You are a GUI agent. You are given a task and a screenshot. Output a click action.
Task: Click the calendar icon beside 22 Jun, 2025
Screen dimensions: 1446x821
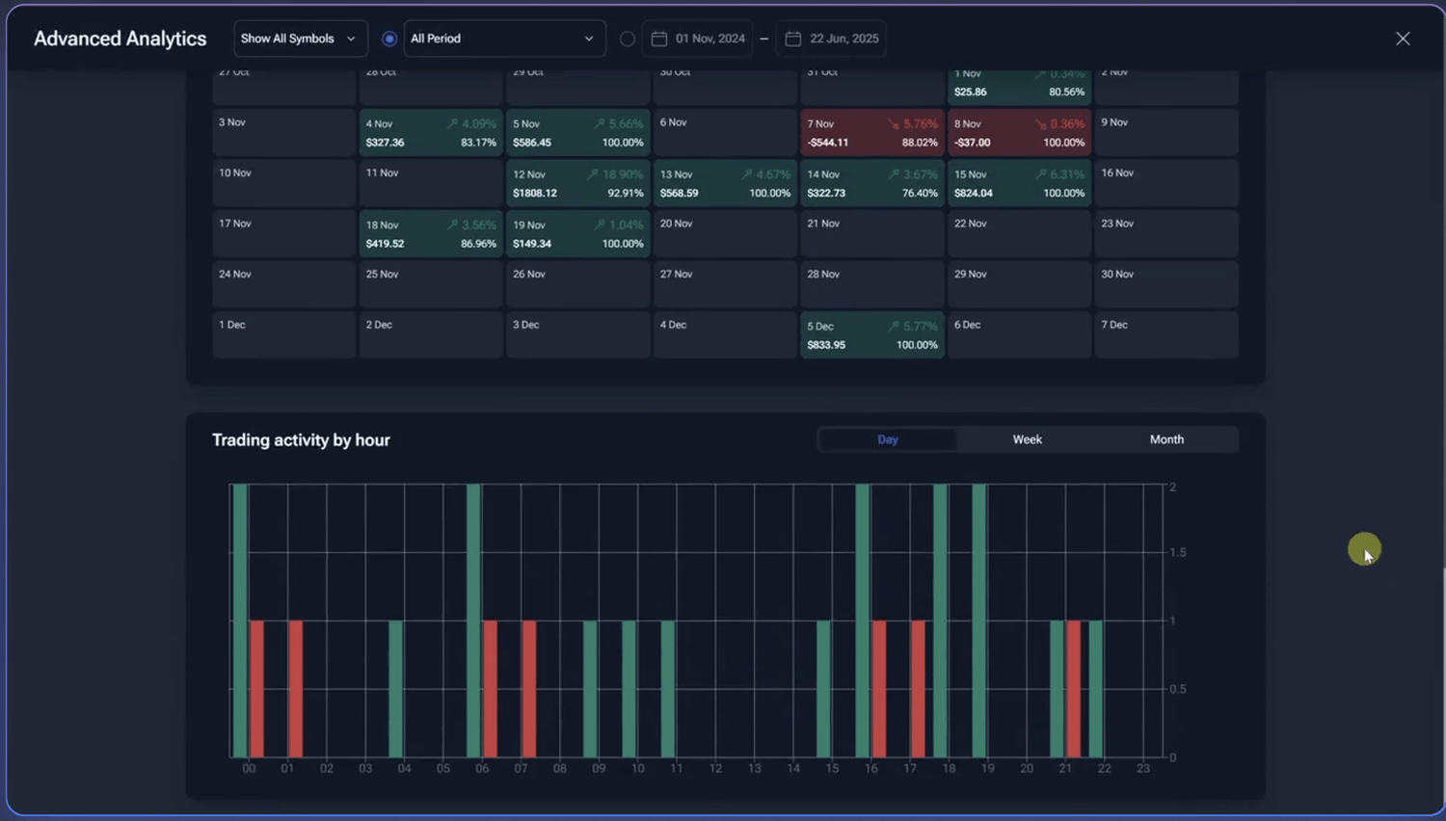[793, 39]
